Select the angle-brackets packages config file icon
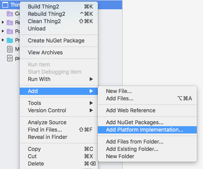 (10, 58)
